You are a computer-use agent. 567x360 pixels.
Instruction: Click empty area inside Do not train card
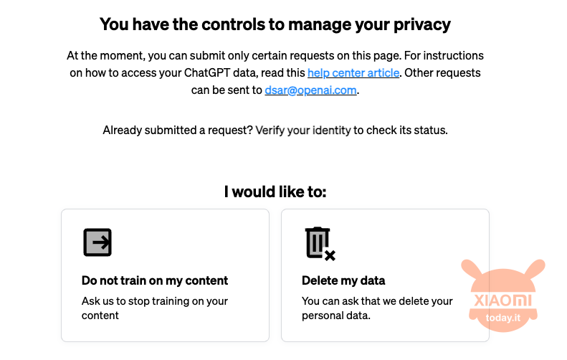click(x=202, y=242)
